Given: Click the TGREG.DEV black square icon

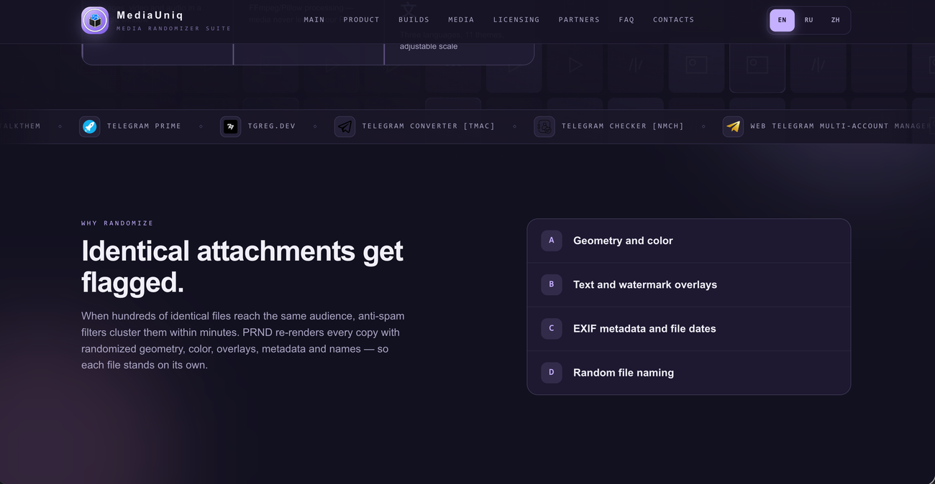Looking at the screenshot, I should [x=231, y=126].
